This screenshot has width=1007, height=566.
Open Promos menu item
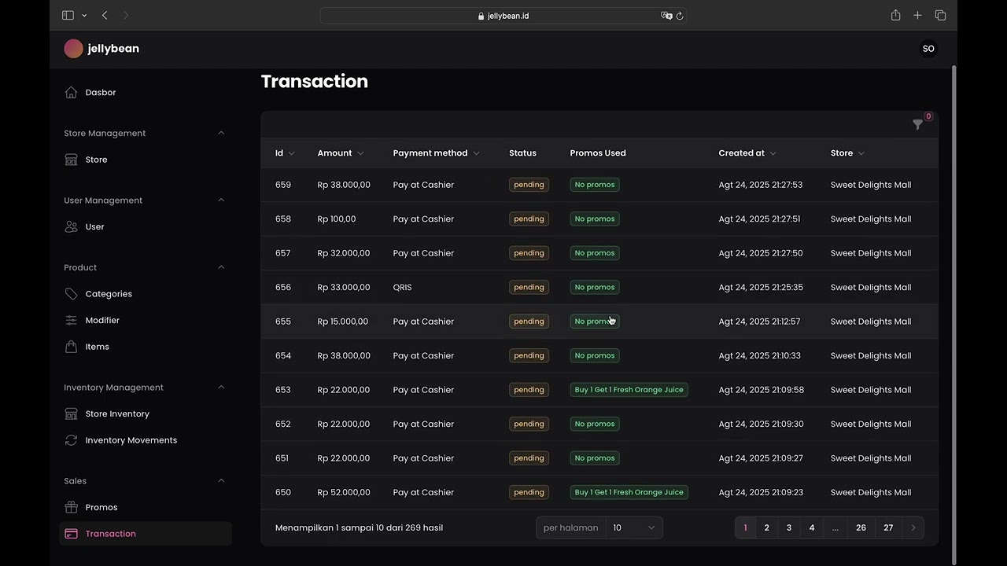click(x=146, y=507)
